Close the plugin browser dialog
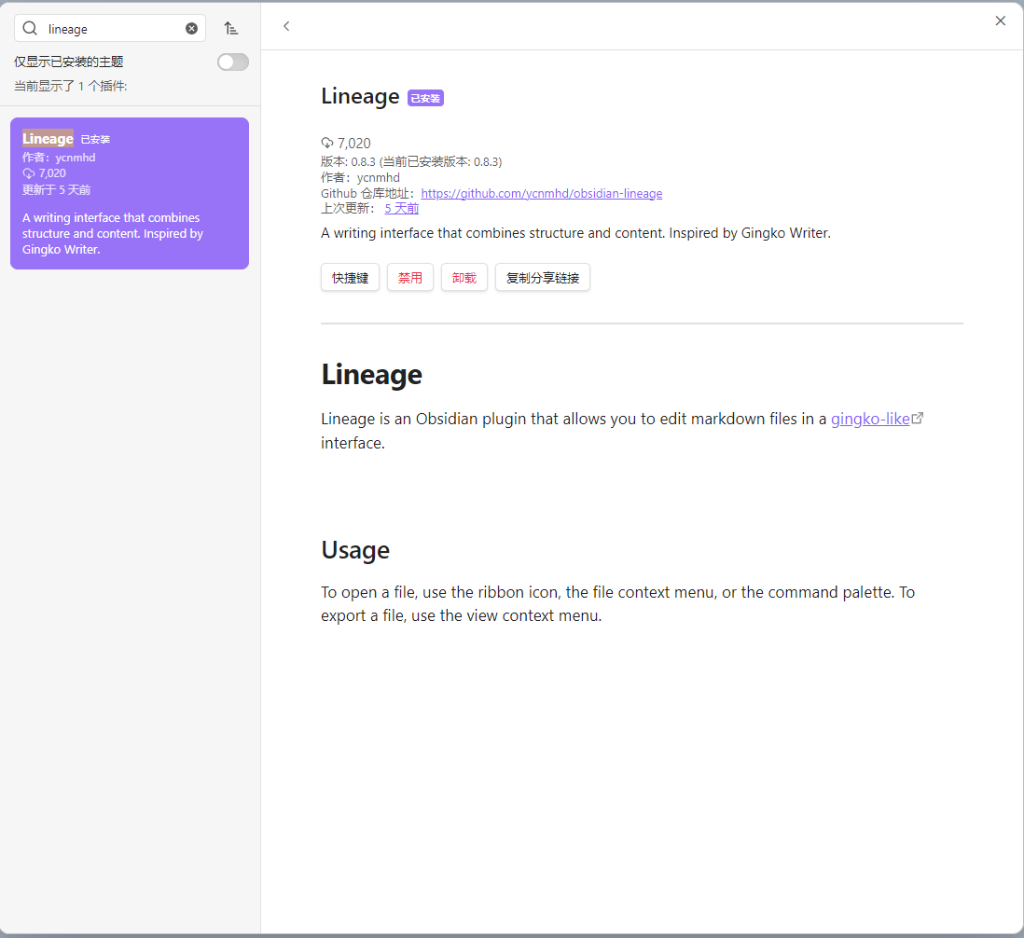Screen dimensions: 1024x938 click(x=1000, y=21)
